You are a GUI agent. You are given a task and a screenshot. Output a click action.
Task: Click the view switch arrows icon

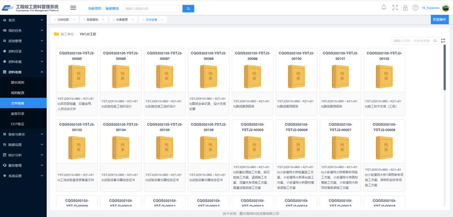pos(443,41)
